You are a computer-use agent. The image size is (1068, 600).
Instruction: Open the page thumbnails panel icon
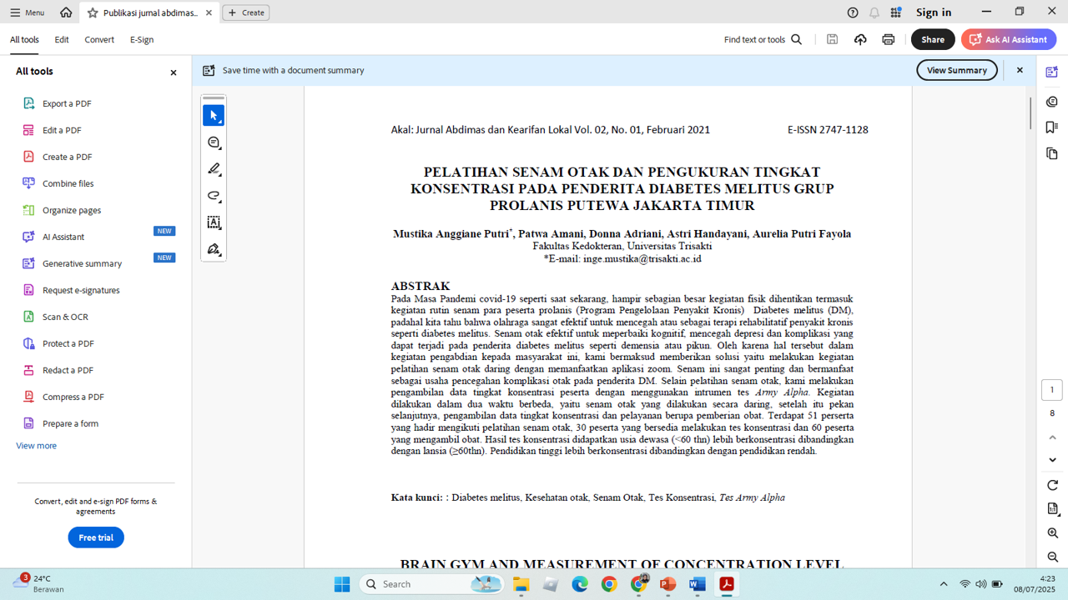(1052, 154)
